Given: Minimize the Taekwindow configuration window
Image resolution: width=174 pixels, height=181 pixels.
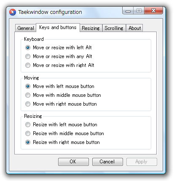Looking at the screenshot, I should pyautogui.click(x=128, y=11).
